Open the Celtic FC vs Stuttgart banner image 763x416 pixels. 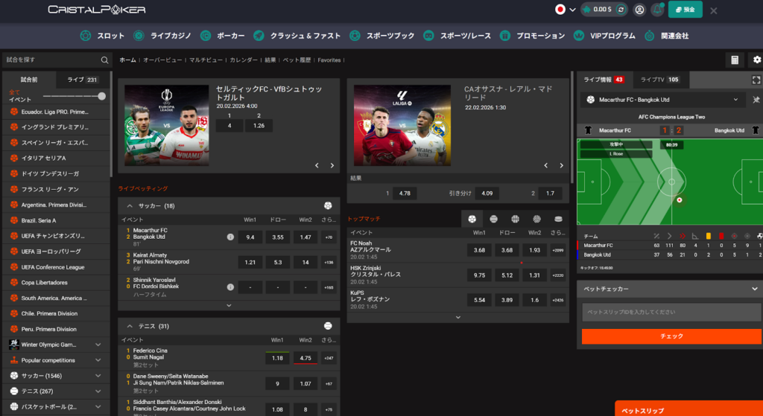[167, 125]
